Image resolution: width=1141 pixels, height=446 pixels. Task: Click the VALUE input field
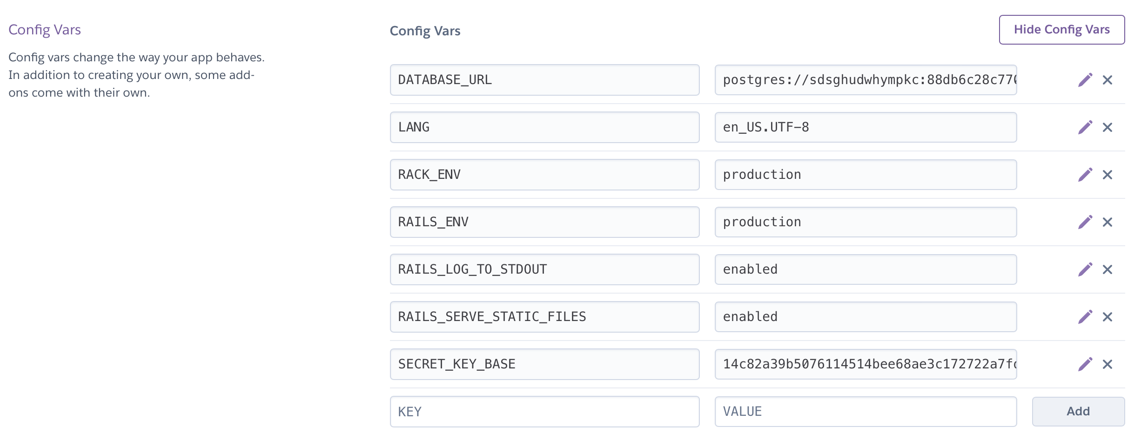[866, 411]
